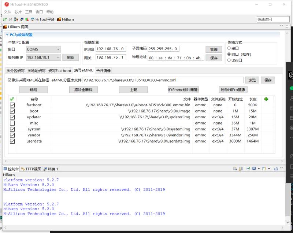
Task: Open the 终端 1 tab
Action: pos(51,169)
